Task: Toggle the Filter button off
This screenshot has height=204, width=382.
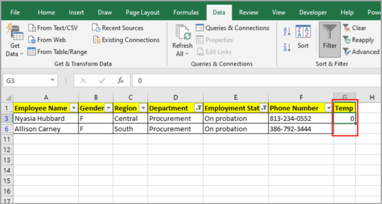Action: [x=330, y=39]
